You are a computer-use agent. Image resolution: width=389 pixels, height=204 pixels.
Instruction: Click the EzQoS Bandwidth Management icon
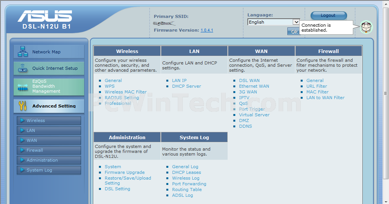point(22,87)
